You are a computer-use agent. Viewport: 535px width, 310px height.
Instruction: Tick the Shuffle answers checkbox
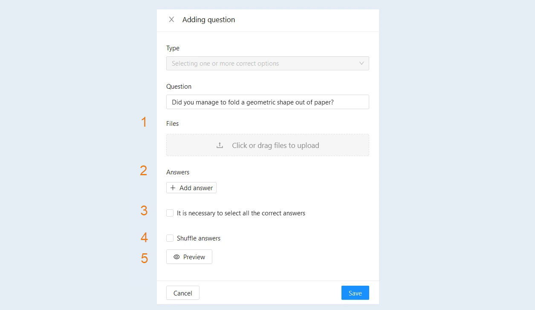[x=170, y=238]
